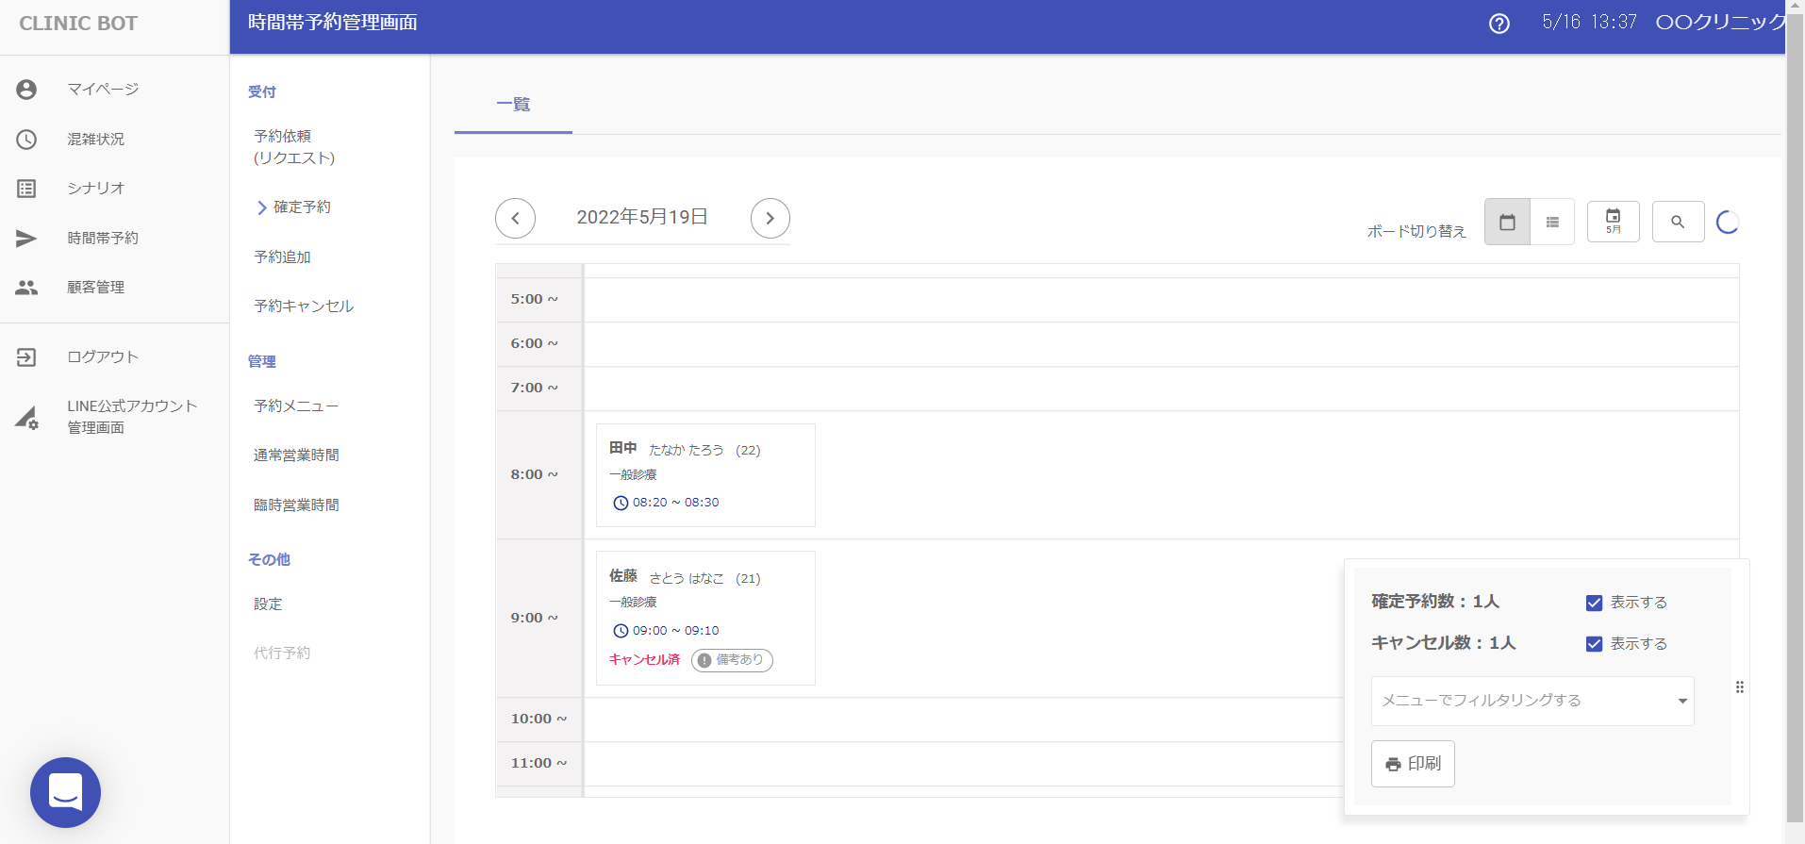Image resolution: width=1805 pixels, height=844 pixels.
Task: Open 予約キャンセル in the side menu
Action: (304, 306)
